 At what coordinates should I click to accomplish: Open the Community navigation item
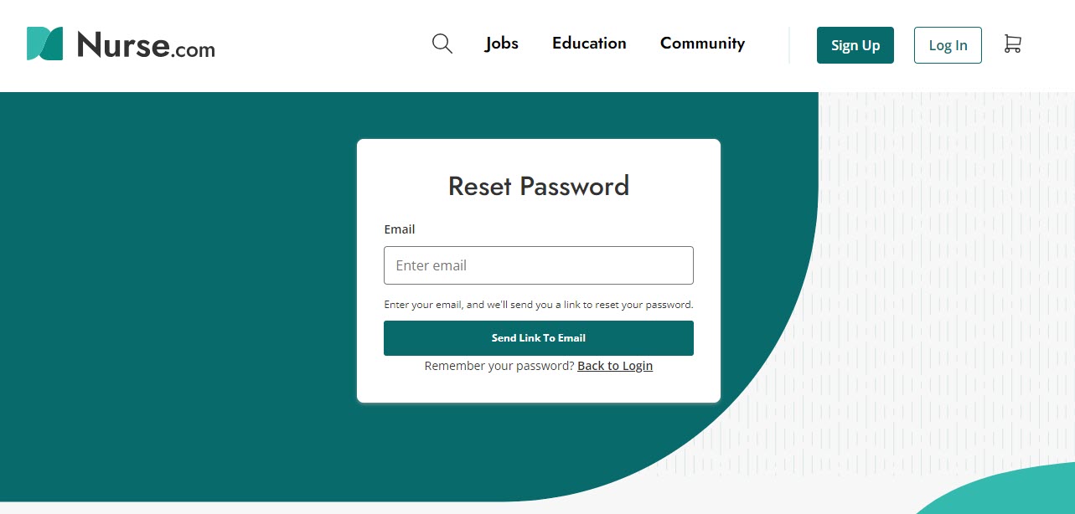[702, 44]
